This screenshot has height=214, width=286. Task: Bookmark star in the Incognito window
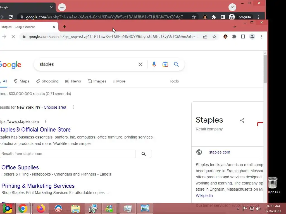pos(194,17)
